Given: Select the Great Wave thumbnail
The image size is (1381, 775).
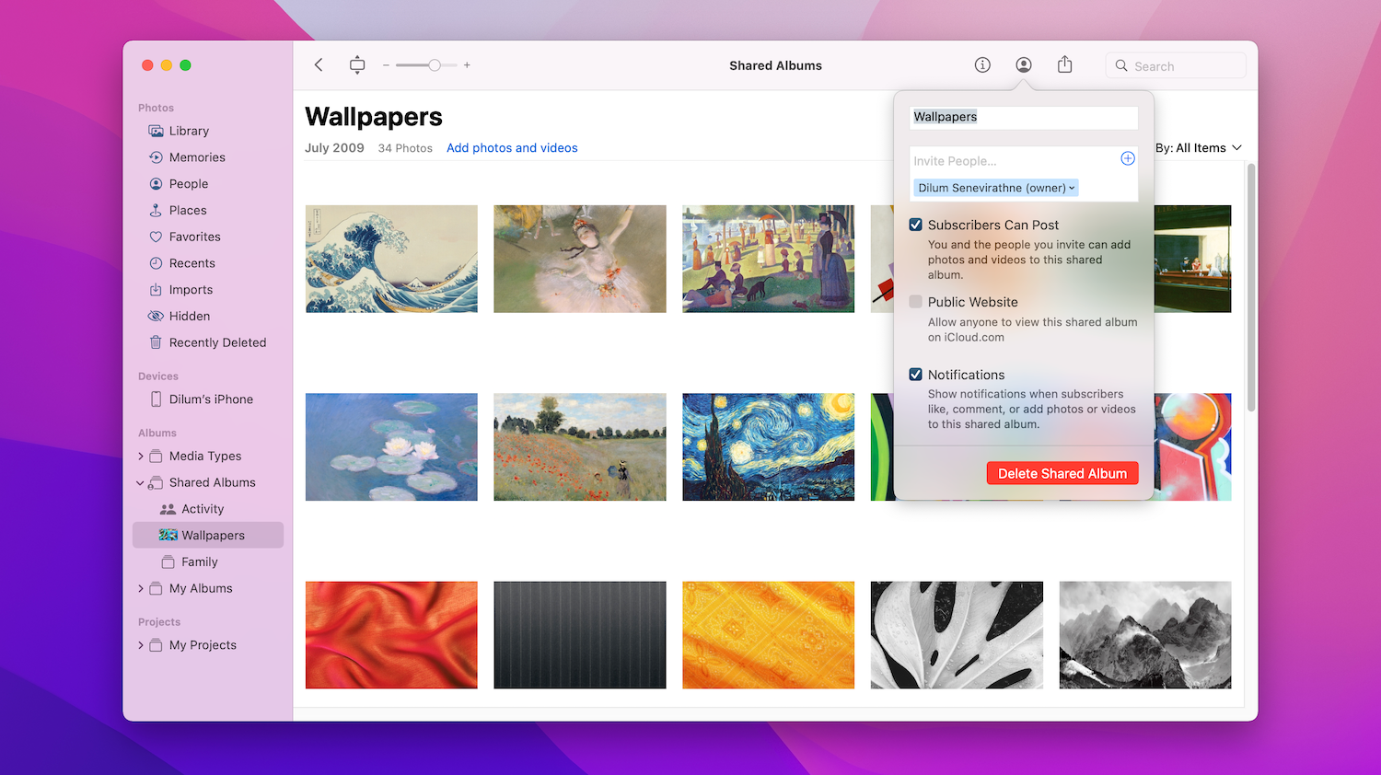Looking at the screenshot, I should (391, 259).
